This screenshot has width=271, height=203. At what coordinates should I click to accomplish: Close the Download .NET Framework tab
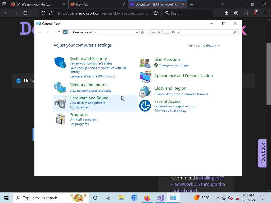pos(183,4)
